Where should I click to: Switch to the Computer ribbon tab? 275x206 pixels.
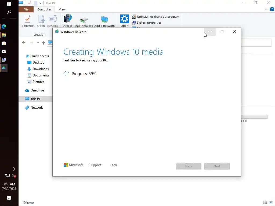[44, 9]
